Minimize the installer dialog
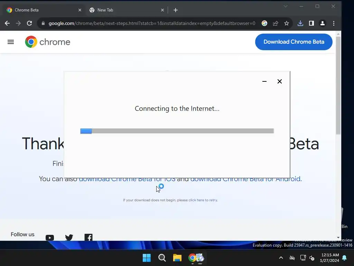The width and height of the screenshot is (354, 266). click(x=264, y=81)
